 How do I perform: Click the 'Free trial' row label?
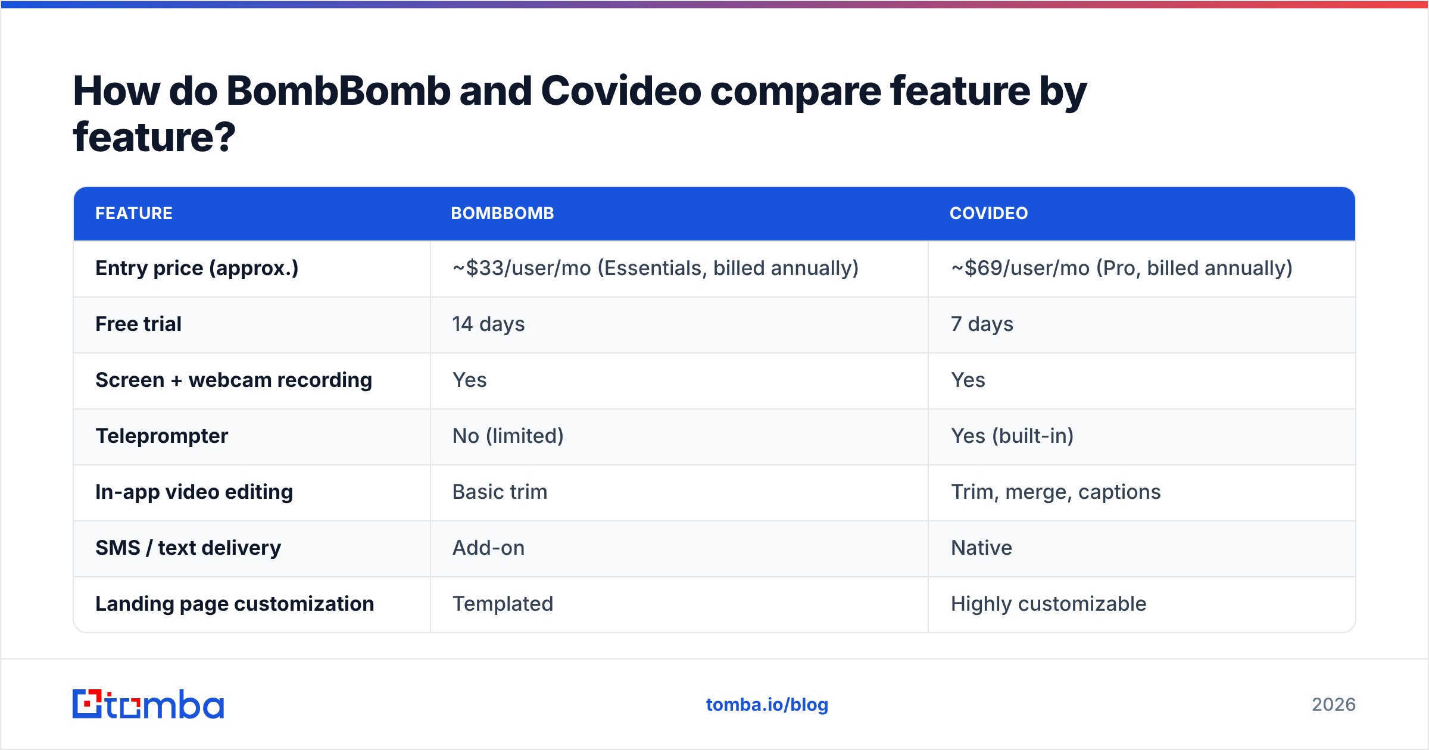139,324
